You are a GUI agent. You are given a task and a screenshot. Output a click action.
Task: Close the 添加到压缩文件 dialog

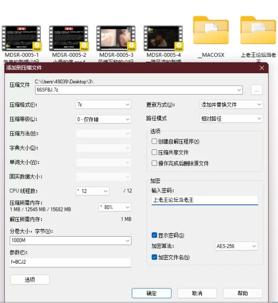(262, 68)
